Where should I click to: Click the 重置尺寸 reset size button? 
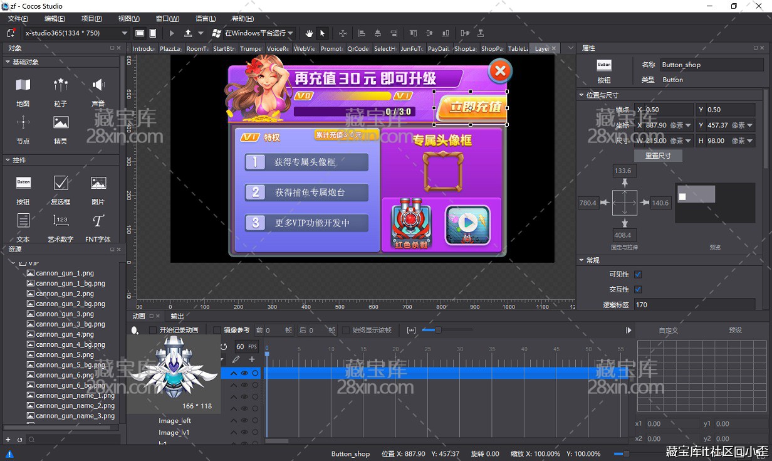(x=658, y=156)
